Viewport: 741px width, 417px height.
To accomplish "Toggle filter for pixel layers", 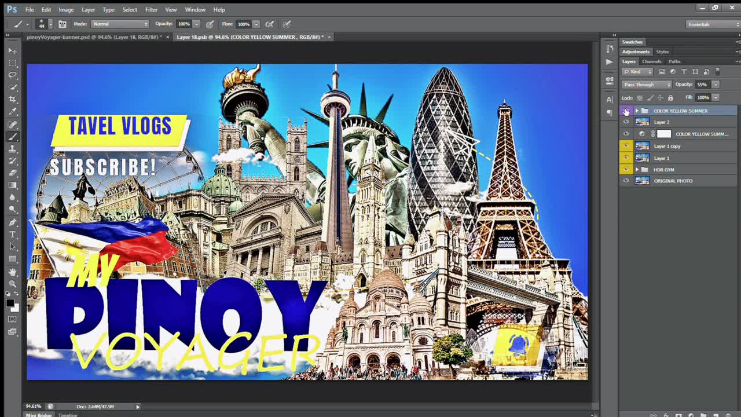I will [662, 72].
